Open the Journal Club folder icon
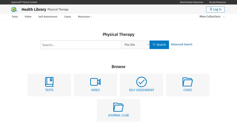Viewport: 237px width, 133px height. pyautogui.click(x=118, y=107)
